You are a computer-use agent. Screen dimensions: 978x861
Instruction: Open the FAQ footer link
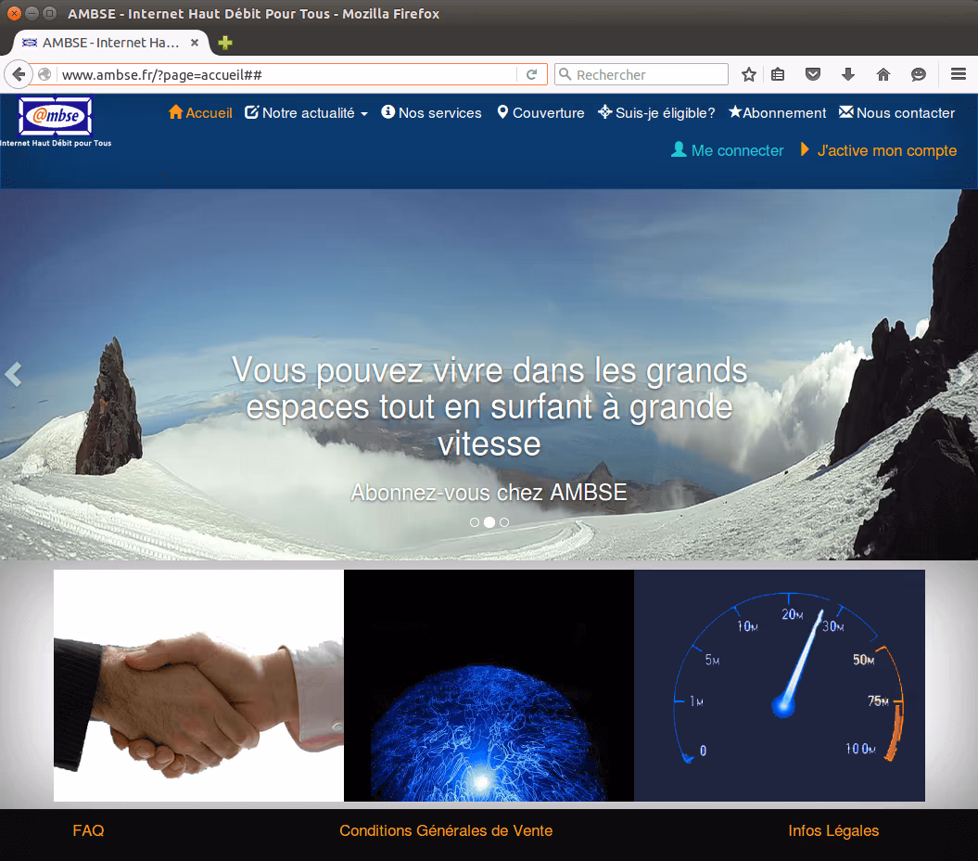point(89,830)
